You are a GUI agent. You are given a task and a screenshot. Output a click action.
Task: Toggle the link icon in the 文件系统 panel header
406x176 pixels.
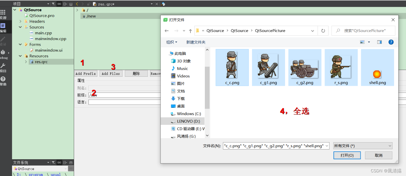point(59,163)
